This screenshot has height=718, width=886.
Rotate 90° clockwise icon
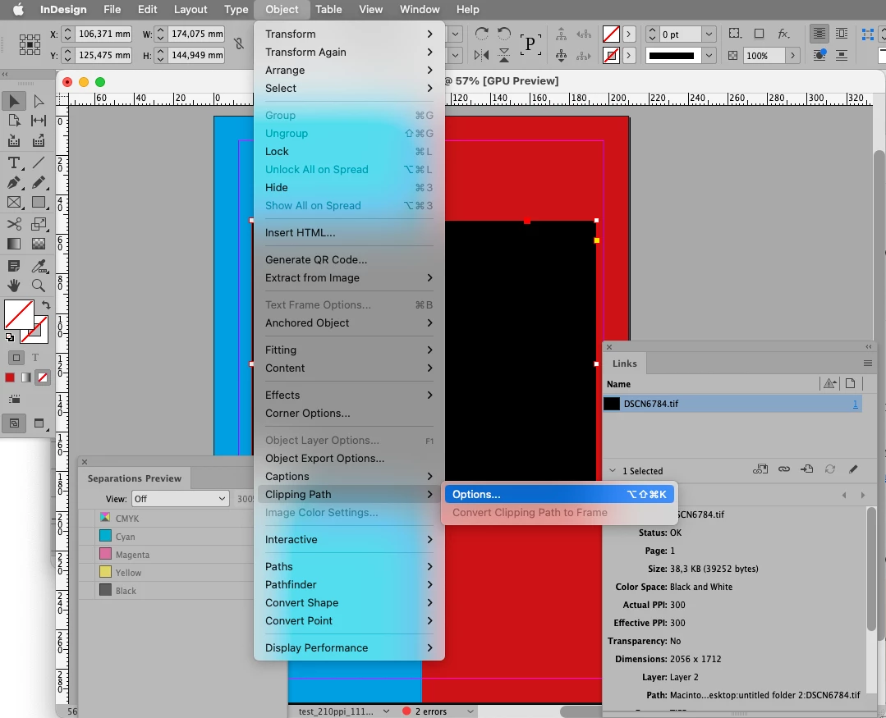coord(481,34)
